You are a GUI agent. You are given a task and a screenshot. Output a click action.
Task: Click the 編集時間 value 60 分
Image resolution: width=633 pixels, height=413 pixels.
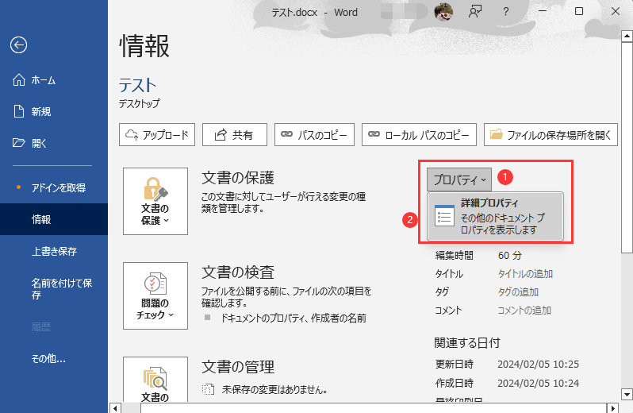(x=510, y=256)
